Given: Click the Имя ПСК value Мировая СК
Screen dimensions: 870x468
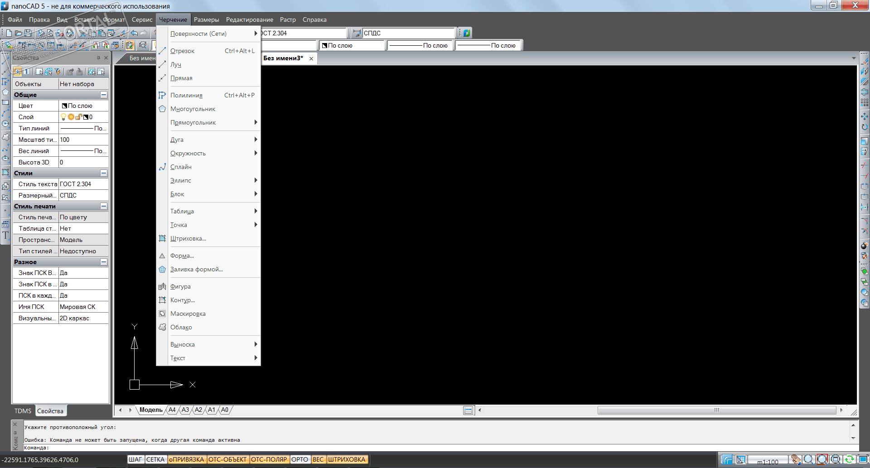Looking at the screenshot, I should [x=84, y=307].
